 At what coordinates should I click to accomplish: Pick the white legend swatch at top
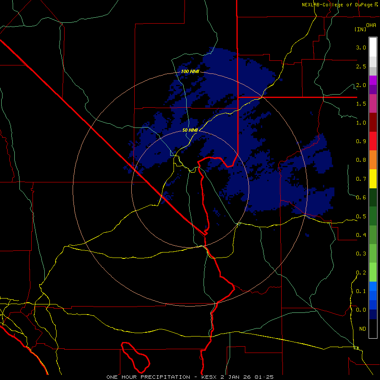[373, 47]
